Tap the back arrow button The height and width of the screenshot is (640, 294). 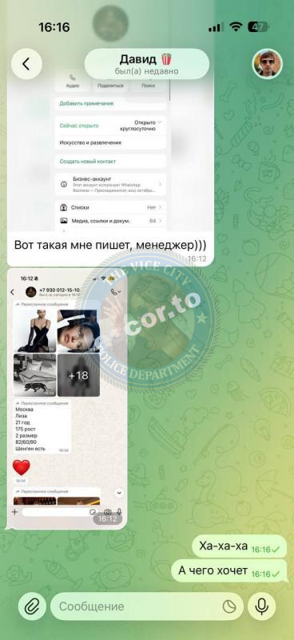[x=26, y=64]
